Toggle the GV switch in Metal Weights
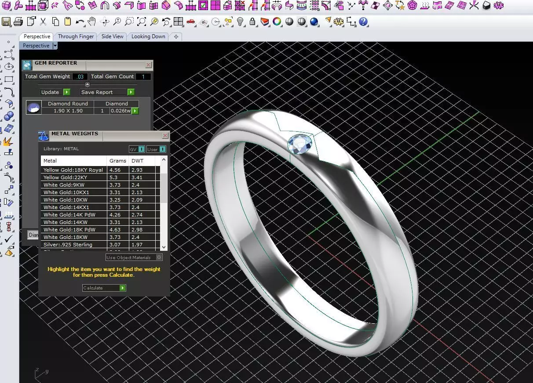 [137, 149]
